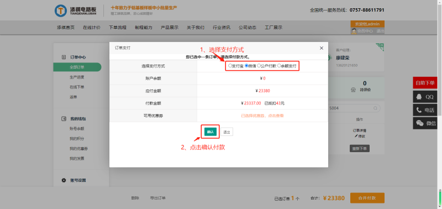The height and width of the screenshot is (209, 442).
Task: Click the 我的钱包 wallet icon
Action: coord(64,119)
